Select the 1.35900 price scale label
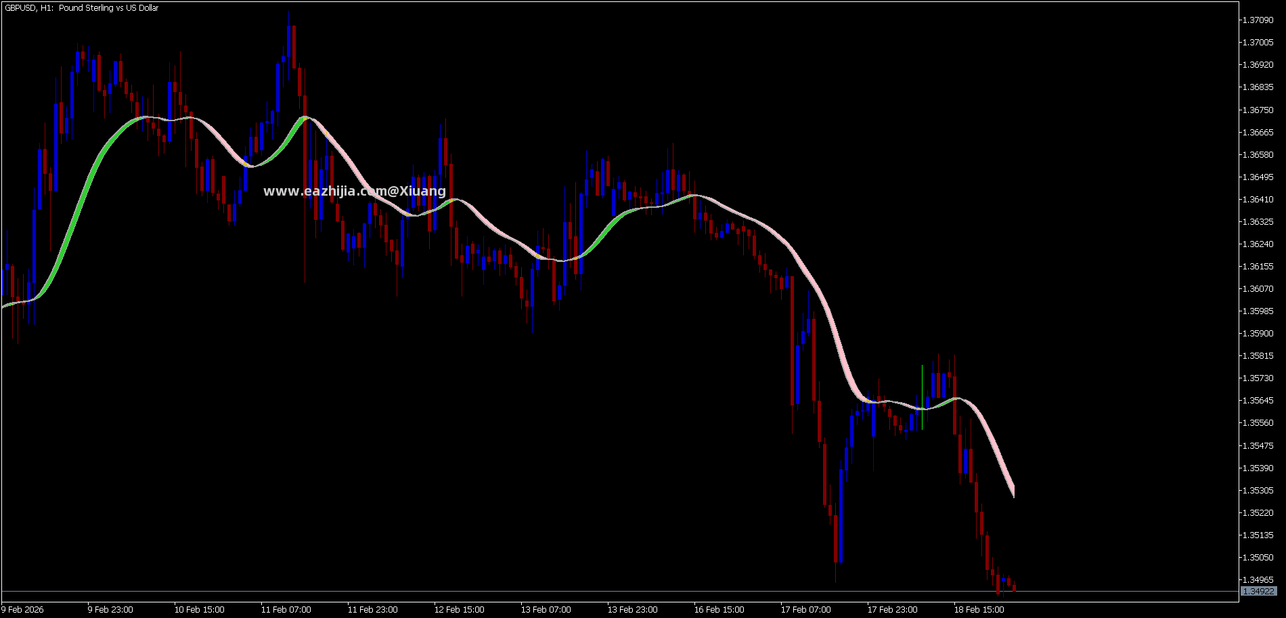The height and width of the screenshot is (618, 1286). [x=1258, y=334]
